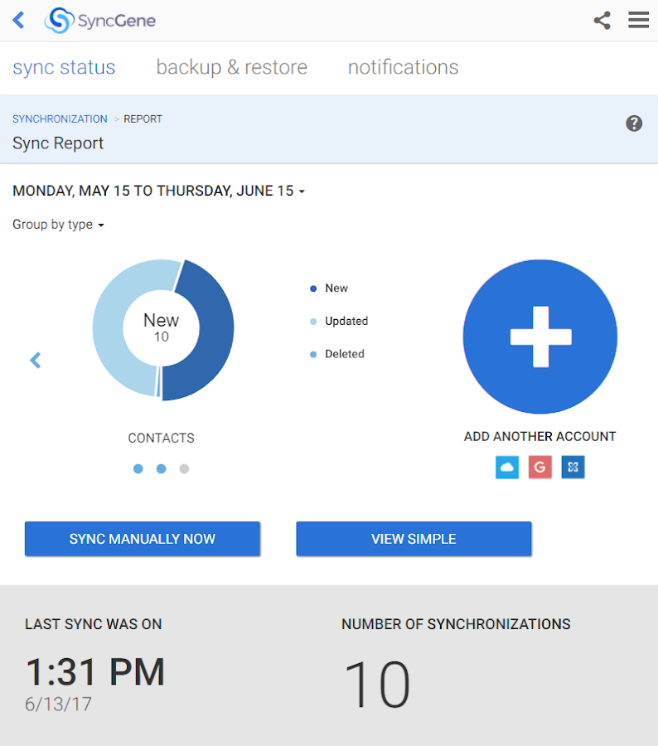Toggle New series in chart legend

pos(329,288)
